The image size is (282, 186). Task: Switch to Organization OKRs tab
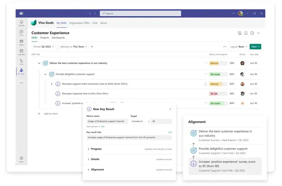click(79, 23)
